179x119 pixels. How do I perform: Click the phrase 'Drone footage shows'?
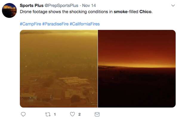pos(40,12)
